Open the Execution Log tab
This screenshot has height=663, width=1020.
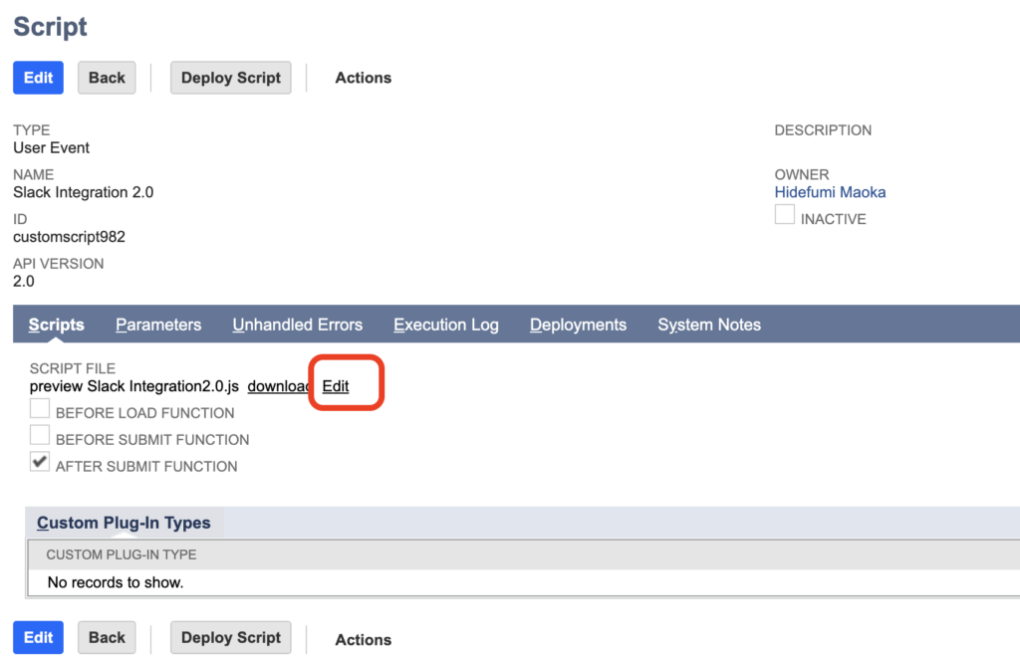[446, 325]
